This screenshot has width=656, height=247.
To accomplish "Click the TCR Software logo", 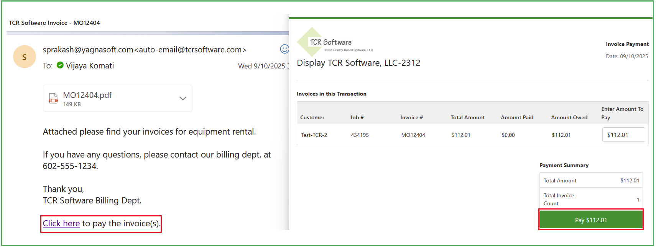I will pyautogui.click(x=335, y=42).
